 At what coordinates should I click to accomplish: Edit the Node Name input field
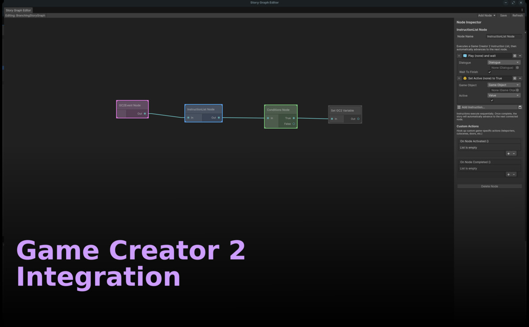coord(504,37)
